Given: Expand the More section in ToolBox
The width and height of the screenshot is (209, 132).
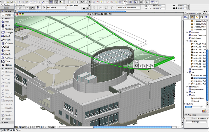Looking at the screenshot, I should point(2,122).
